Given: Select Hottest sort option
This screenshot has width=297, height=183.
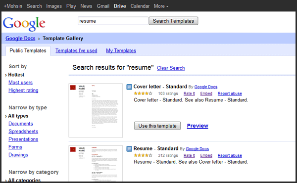Looking at the screenshot, I should (x=16, y=75).
